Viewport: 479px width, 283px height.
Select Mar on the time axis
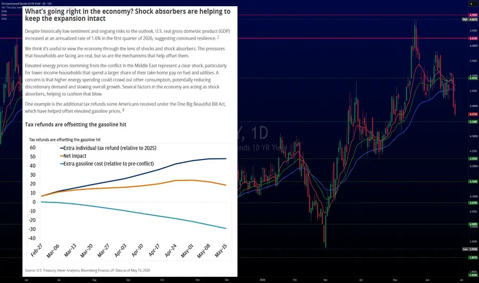(x=326, y=279)
